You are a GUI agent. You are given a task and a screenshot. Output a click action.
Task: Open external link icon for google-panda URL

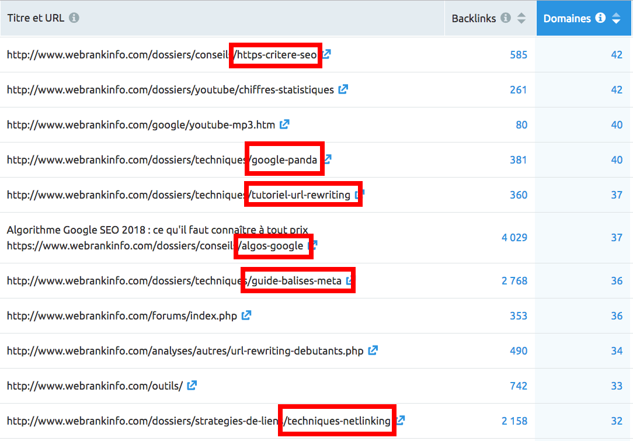[328, 159]
